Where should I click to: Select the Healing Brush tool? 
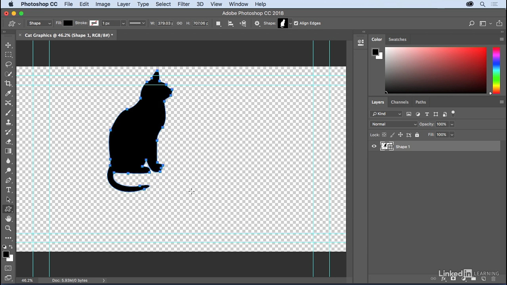click(8, 103)
